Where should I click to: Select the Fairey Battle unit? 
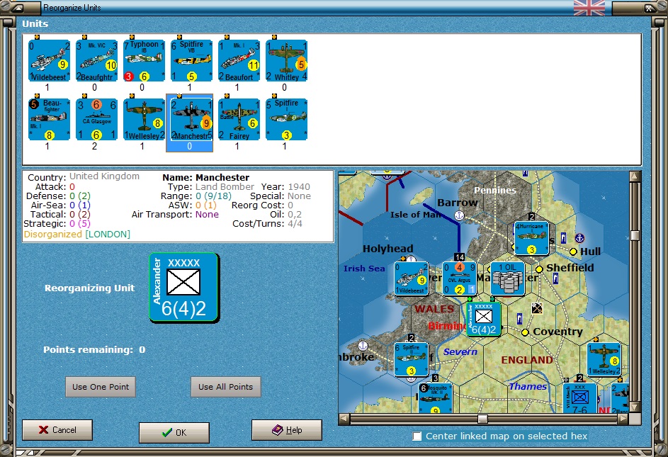coord(239,119)
